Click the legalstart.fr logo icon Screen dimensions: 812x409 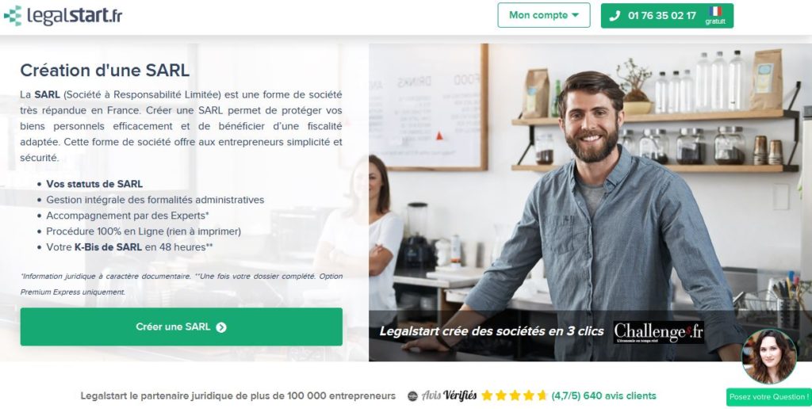13,16
